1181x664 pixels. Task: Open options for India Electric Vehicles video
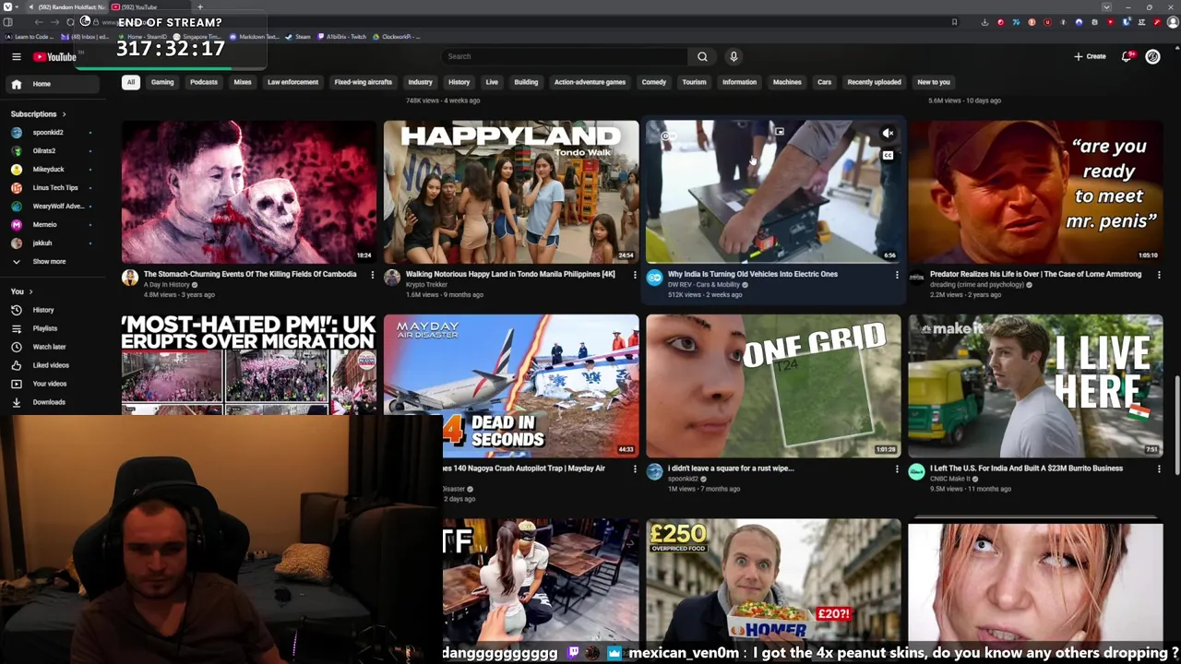[x=896, y=275]
